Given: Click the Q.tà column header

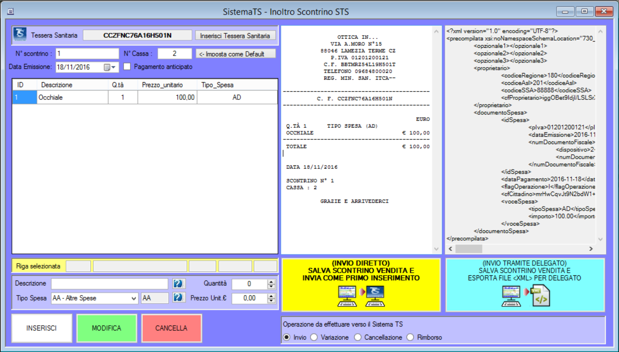Looking at the screenshot, I should pos(123,85).
